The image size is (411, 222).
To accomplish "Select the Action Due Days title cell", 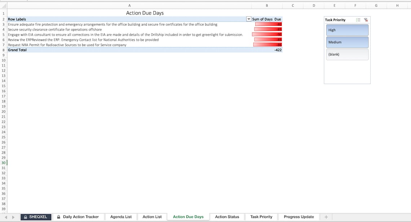I will [x=145, y=13].
